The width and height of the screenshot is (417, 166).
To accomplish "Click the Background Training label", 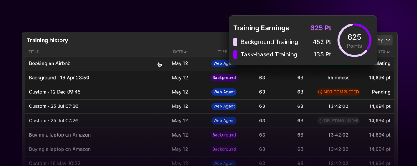I will pos(269,42).
